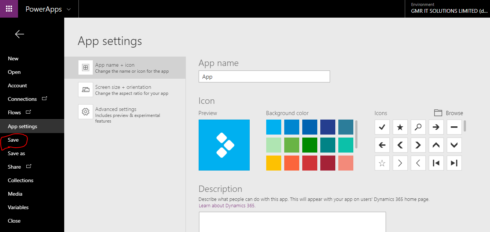Click the back arrow icon
The height and width of the screenshot is (232, 490).
coord(20,34)
